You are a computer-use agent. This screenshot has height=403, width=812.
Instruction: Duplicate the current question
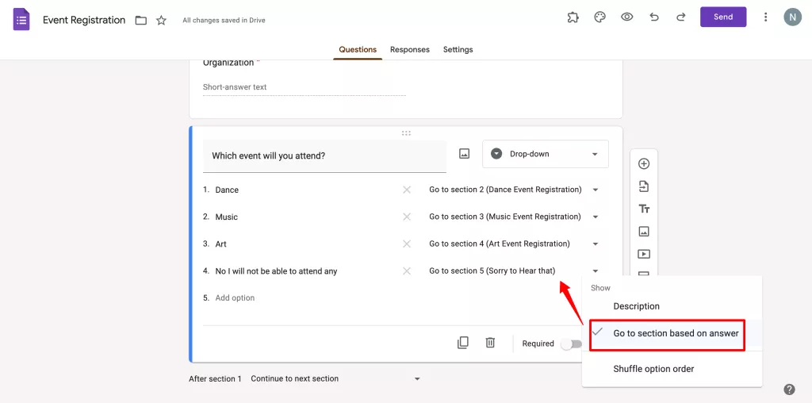tap(463, 343)
